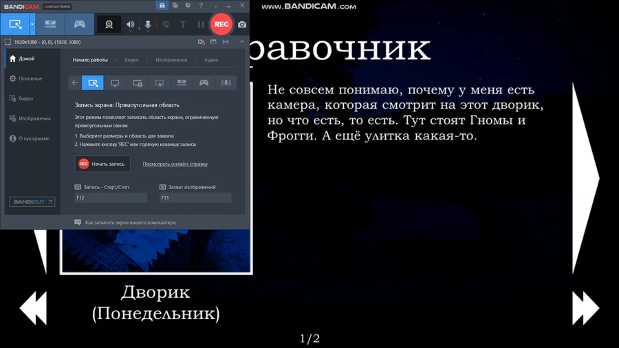This screenshot has height=348, width=619.
Task: Switch to the Изображения tab
Action: (171, 60)
